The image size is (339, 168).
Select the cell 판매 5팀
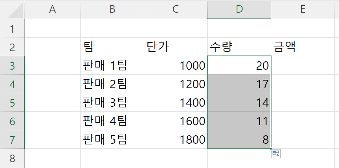point(112,139)
